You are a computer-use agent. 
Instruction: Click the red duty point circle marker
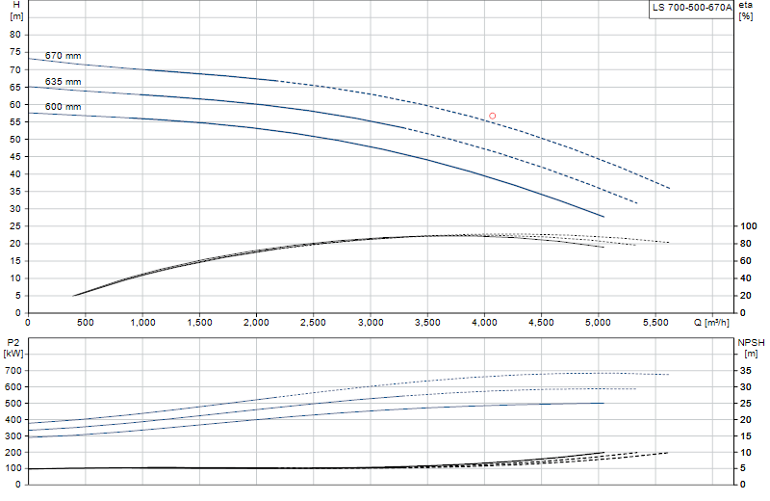(x=492, y=116)
